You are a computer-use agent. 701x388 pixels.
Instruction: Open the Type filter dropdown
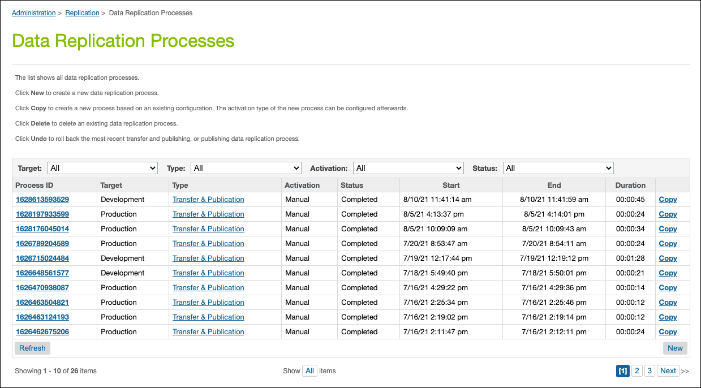(x=246, y=168)
